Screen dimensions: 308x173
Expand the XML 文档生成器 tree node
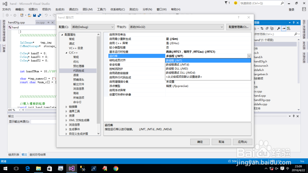pyautogui.click(x=67, y=120)
